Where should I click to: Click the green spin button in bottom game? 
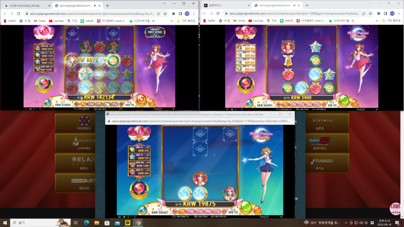(246, 207)
